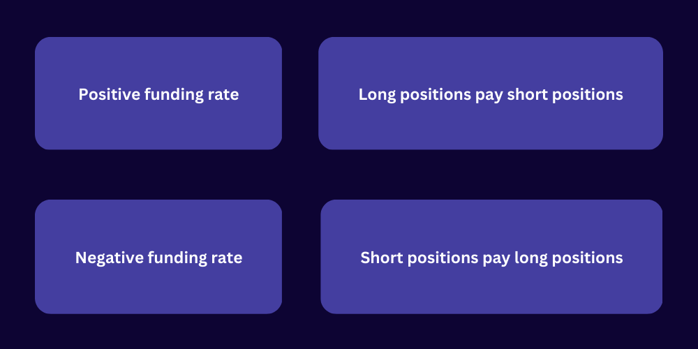The width and height of the screenshot is (698, 349).
Task: Click the dark gap between Negative and Short cards
Action: [302, 257]
